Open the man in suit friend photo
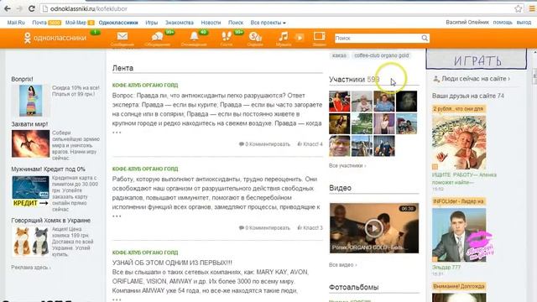 click(x=459, y=235)
